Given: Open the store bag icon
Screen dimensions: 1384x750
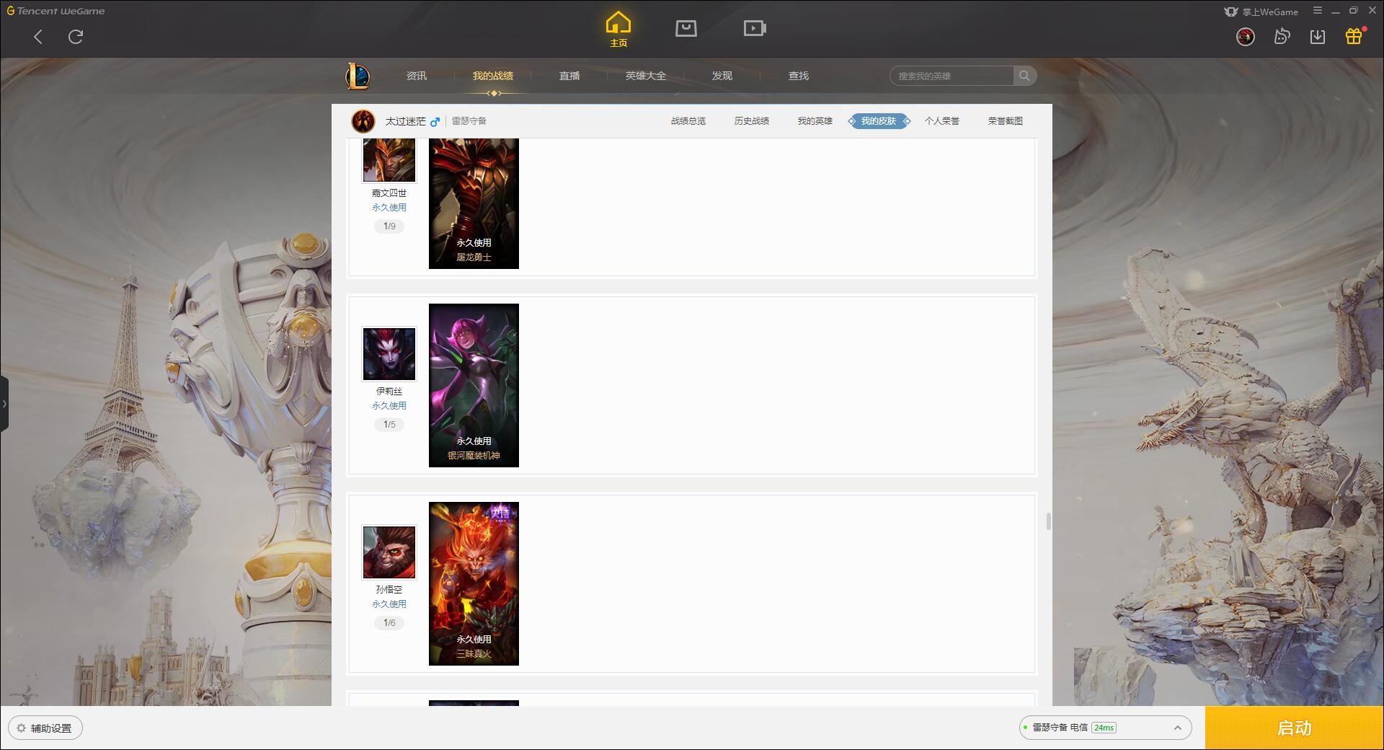Looking at the screenshot, I should (686, 28).
